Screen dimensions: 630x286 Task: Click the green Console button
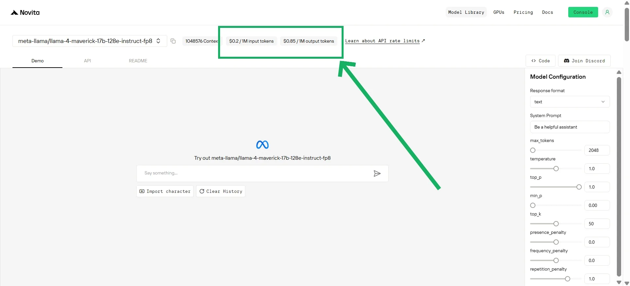pyautogui.click(x=583, y=12)
